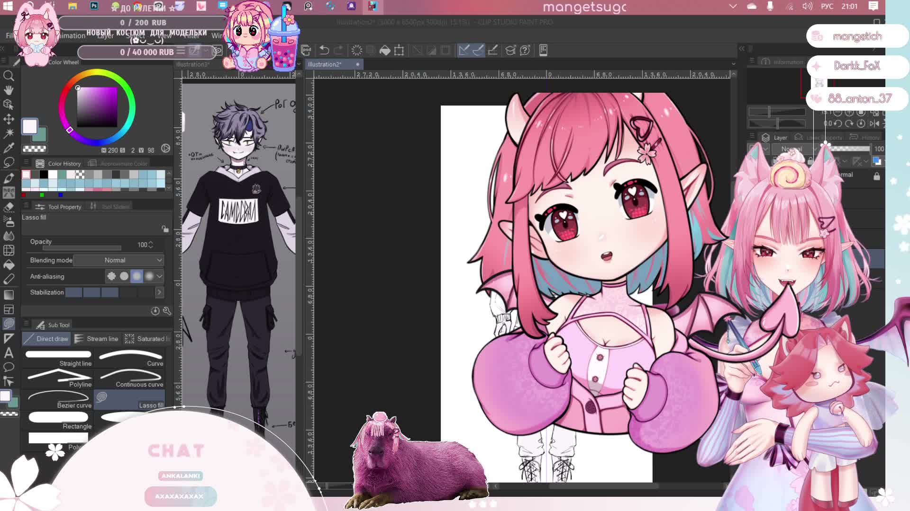Select the Airbrush tool
Image resolution: width=910 pixels, height=511 pixels.
[9, 221]
